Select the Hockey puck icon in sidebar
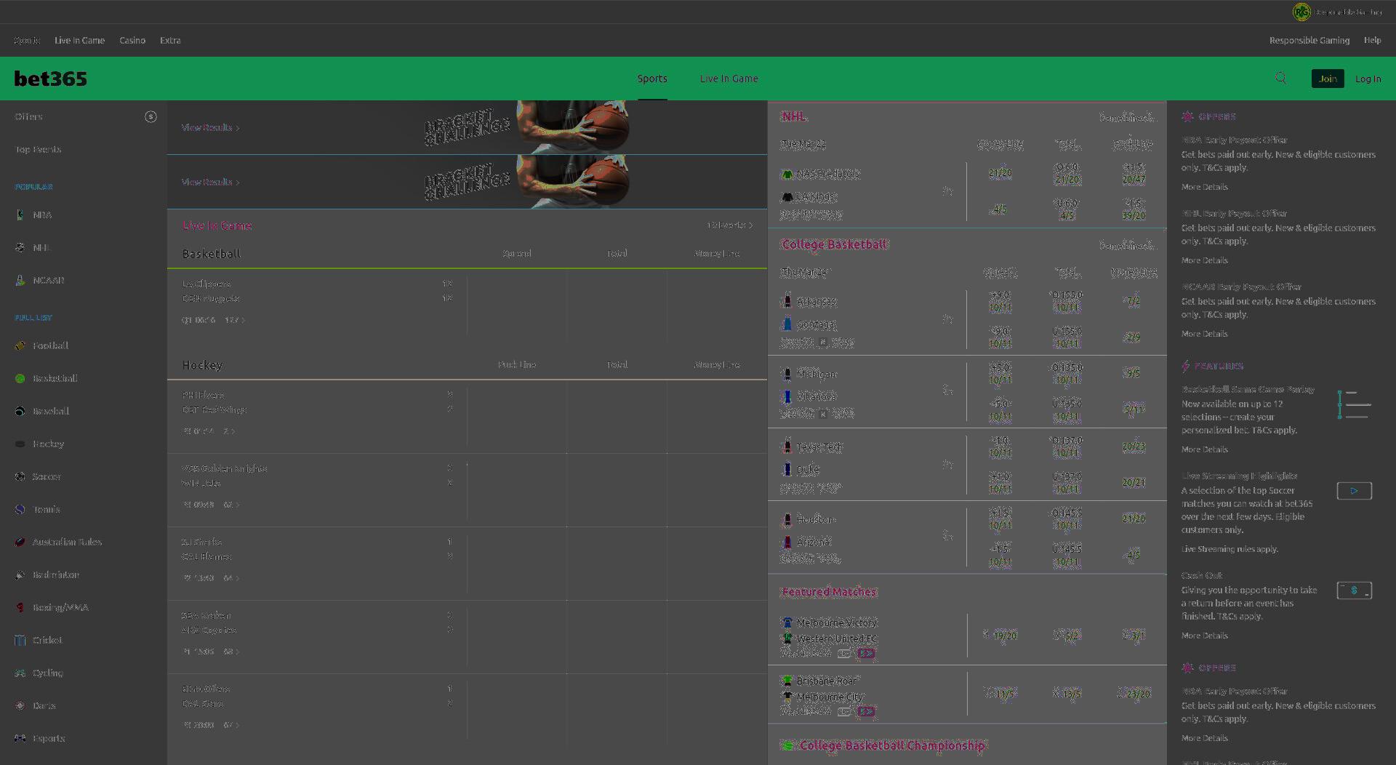Screen dimensions: 1396x765 (20, 444)
